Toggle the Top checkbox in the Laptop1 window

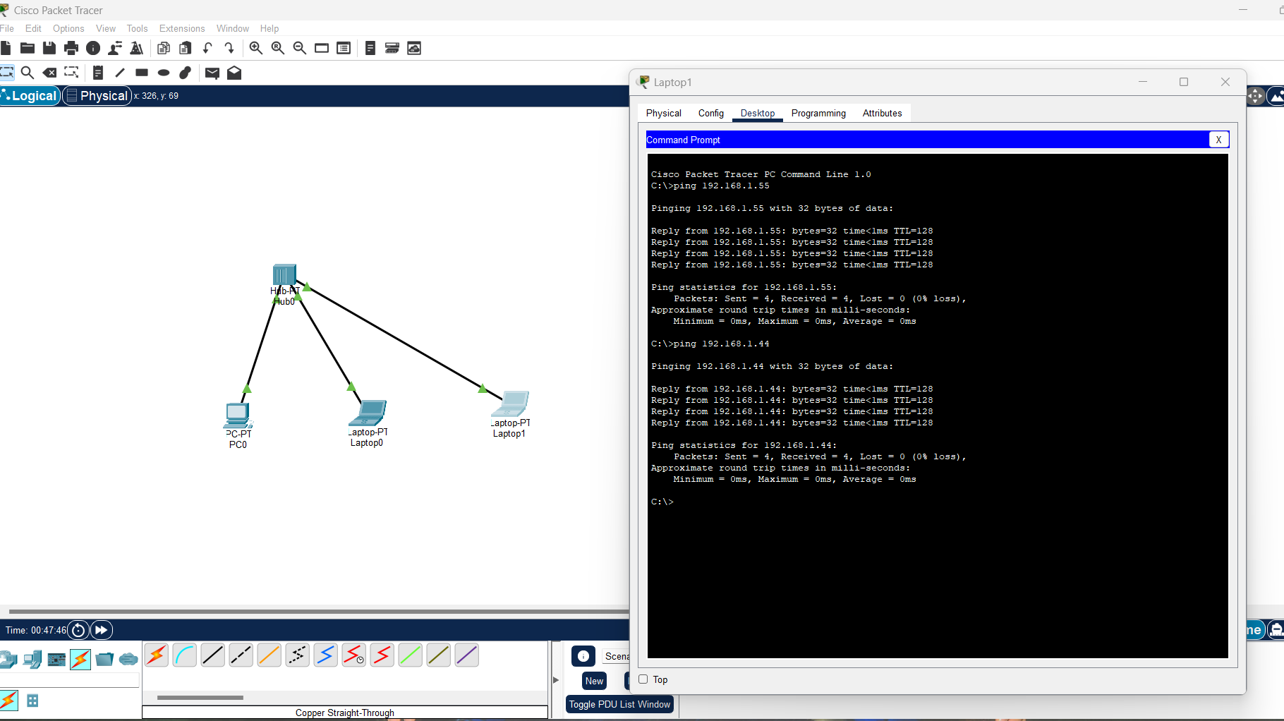point(643,679)
